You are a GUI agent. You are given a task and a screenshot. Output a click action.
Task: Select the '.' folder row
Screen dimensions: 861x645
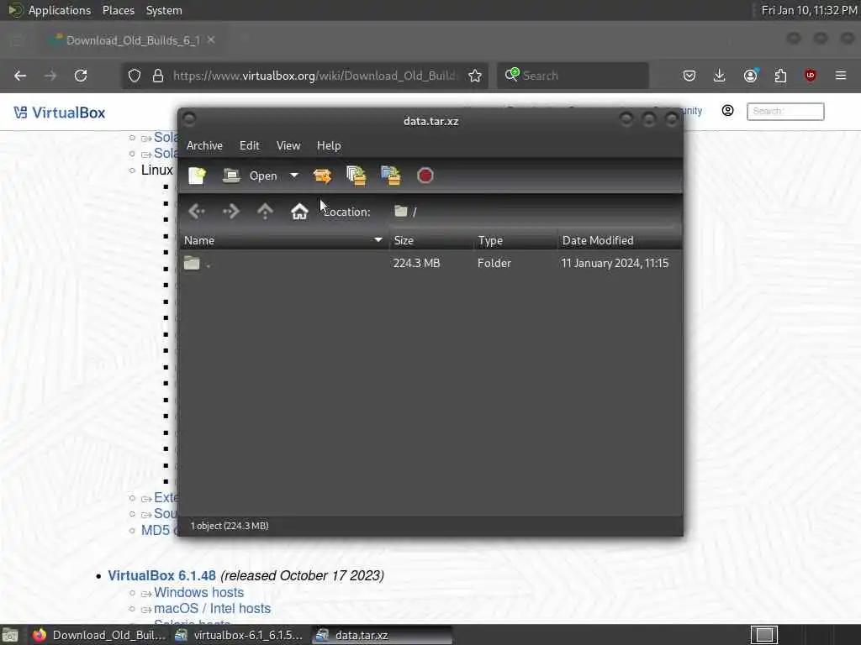click(431, 263)
